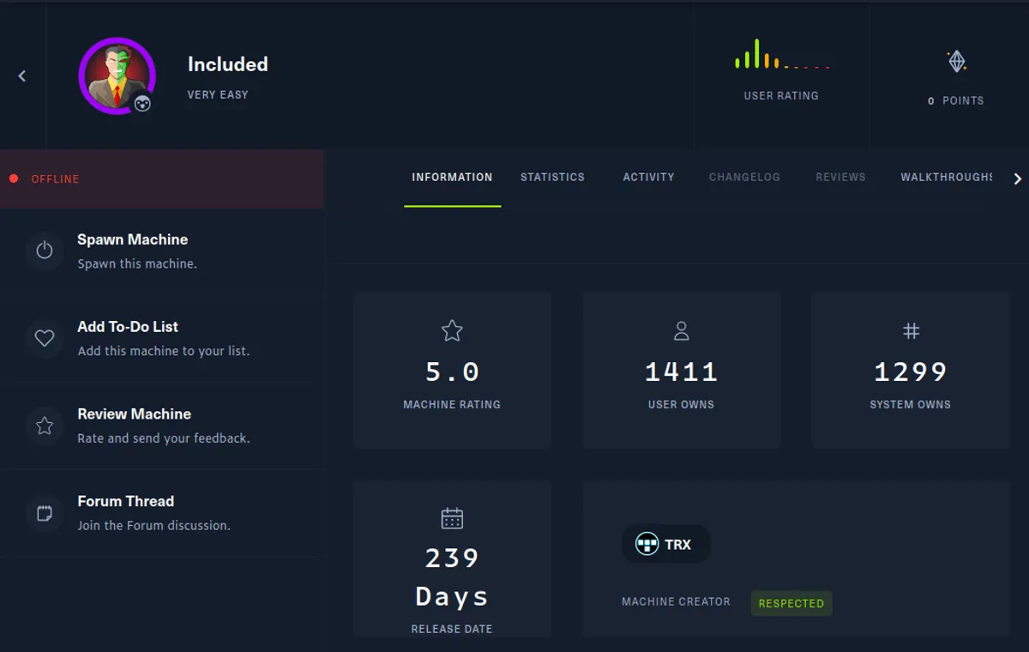Click the Spawn Machine link text
The height and width of the screenshot is (652, 1029).
[133, 239]
